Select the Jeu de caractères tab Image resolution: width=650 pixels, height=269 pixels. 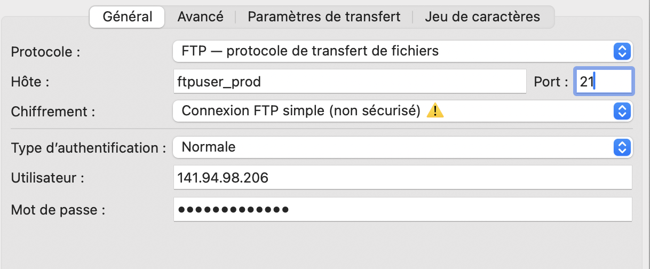tap(482, 17)
